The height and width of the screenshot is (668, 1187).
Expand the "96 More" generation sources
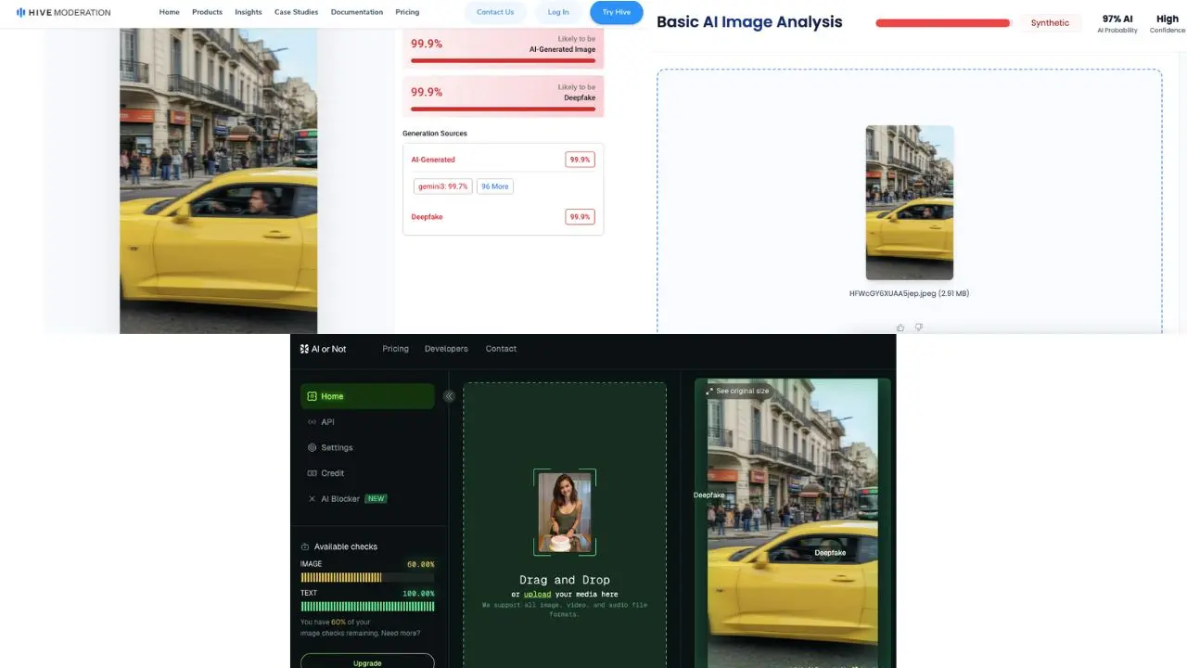tap(494, 186)
